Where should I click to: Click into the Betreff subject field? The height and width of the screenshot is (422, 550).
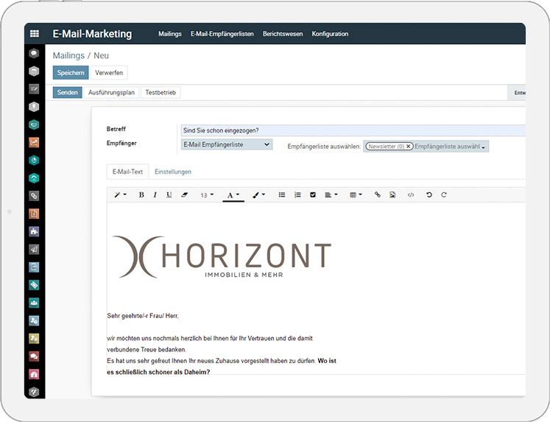353,130
